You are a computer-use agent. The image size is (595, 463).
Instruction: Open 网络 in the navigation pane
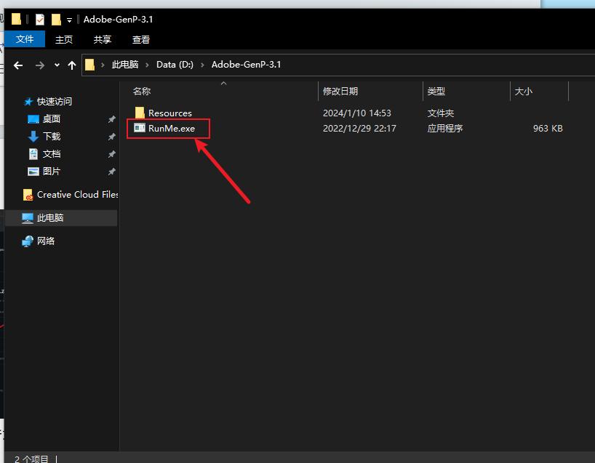[x=46, y=241]
